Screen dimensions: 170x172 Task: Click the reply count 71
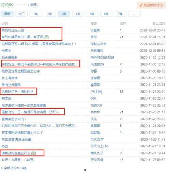122,37
